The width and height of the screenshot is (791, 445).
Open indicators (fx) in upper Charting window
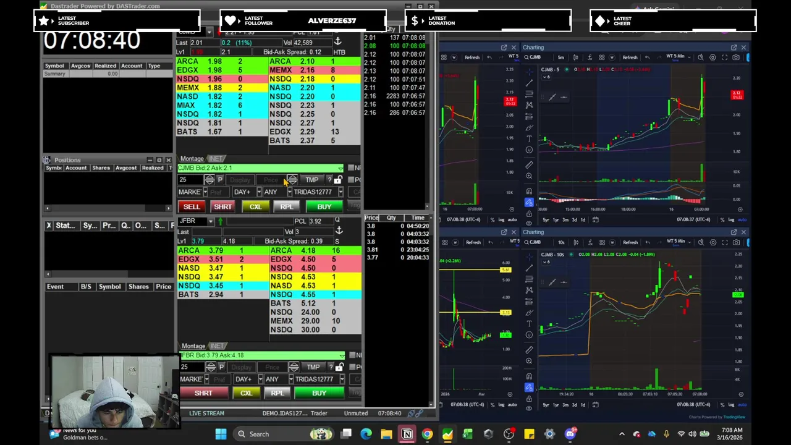tap(590, 57)
